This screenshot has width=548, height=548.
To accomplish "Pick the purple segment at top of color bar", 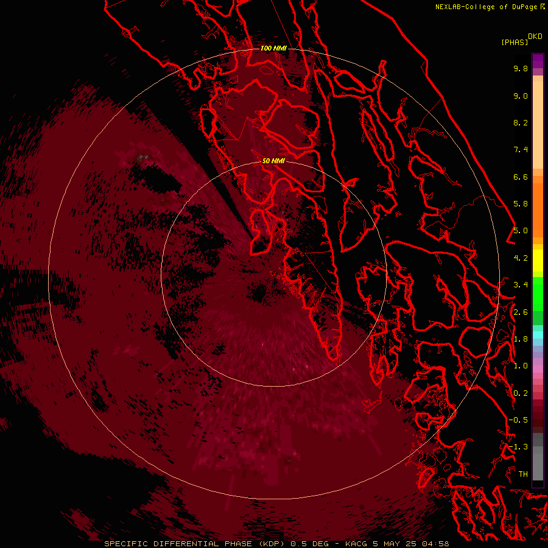I will (538, 61).
